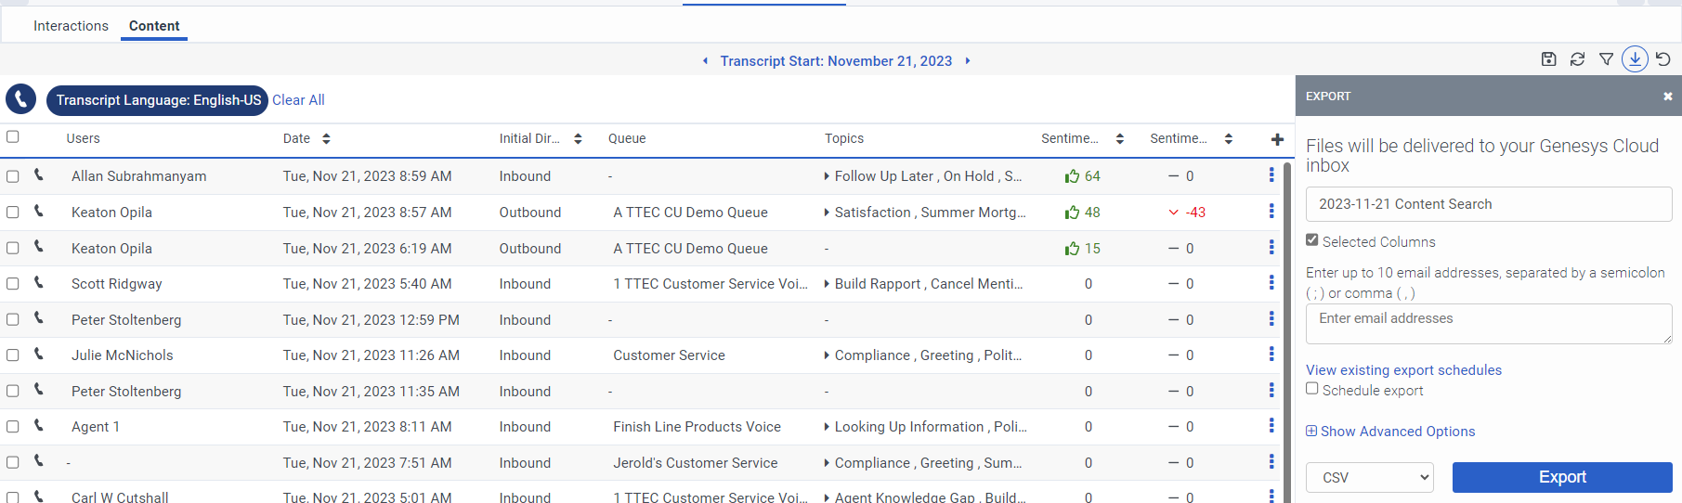The width and height of the screenshot is (1682, 503).
Task: Open View existing export schedules link
Action: (x=1403, y=370)
